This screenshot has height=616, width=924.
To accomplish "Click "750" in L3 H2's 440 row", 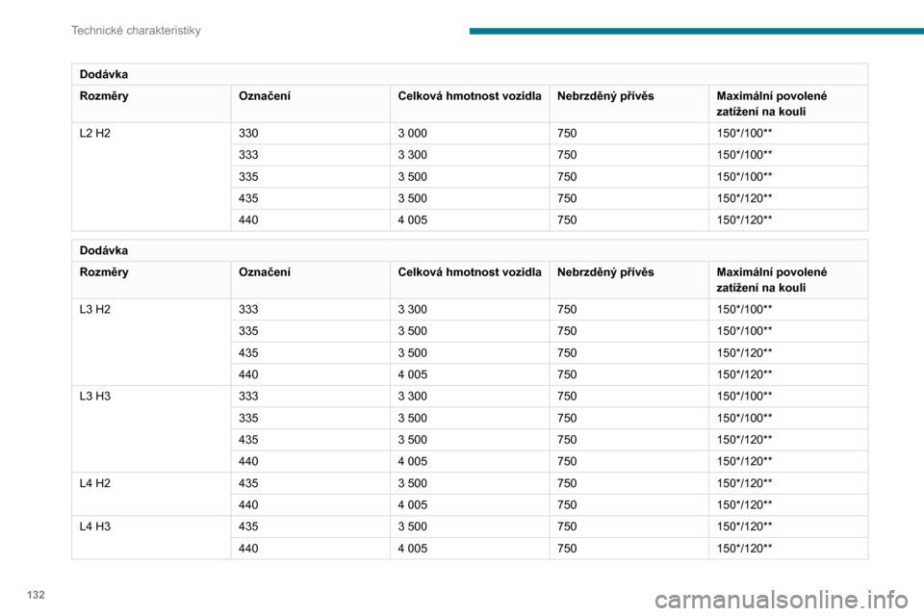I will [x=567, y=374].
